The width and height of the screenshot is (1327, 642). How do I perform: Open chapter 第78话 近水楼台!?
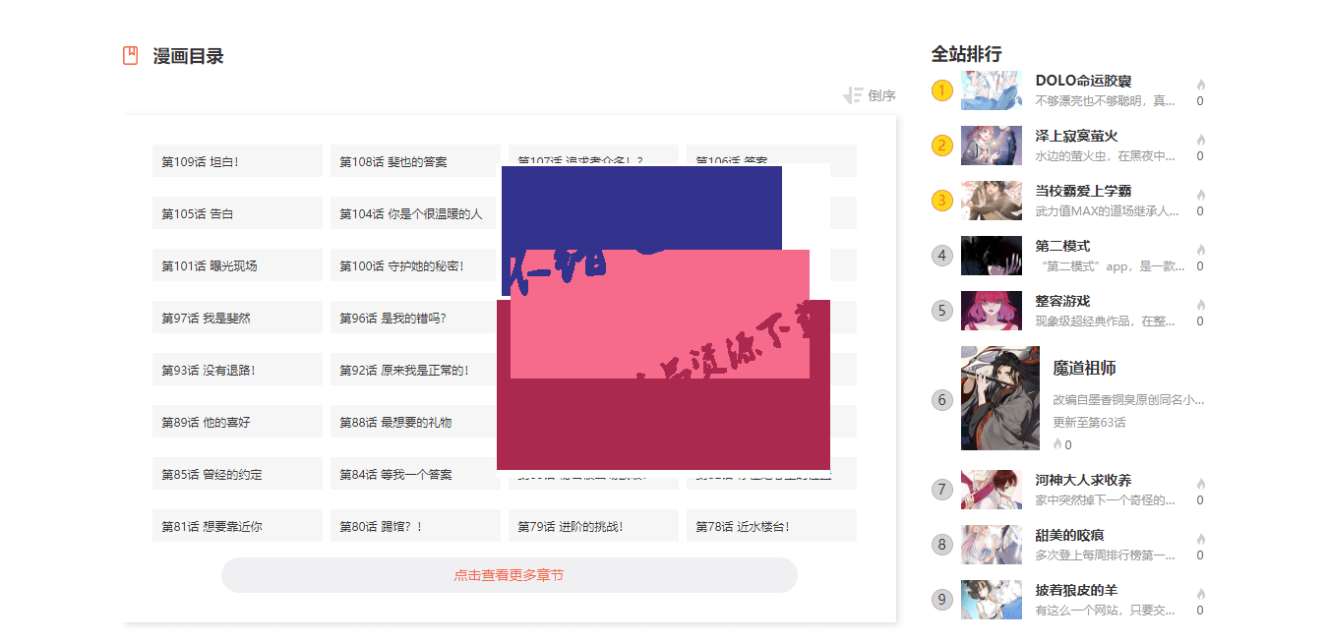[771, 526]
